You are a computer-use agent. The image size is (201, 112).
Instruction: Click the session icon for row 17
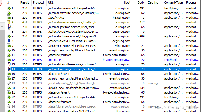point(9,78)
